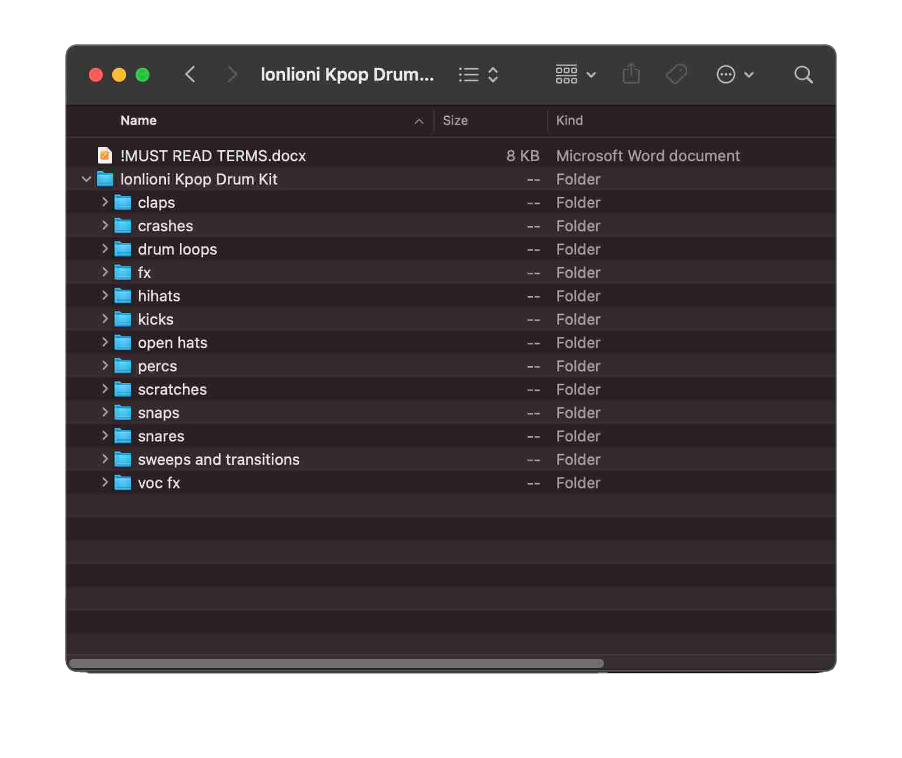
Task: Sort by the Size column header
Action: [x=455, y=121]
